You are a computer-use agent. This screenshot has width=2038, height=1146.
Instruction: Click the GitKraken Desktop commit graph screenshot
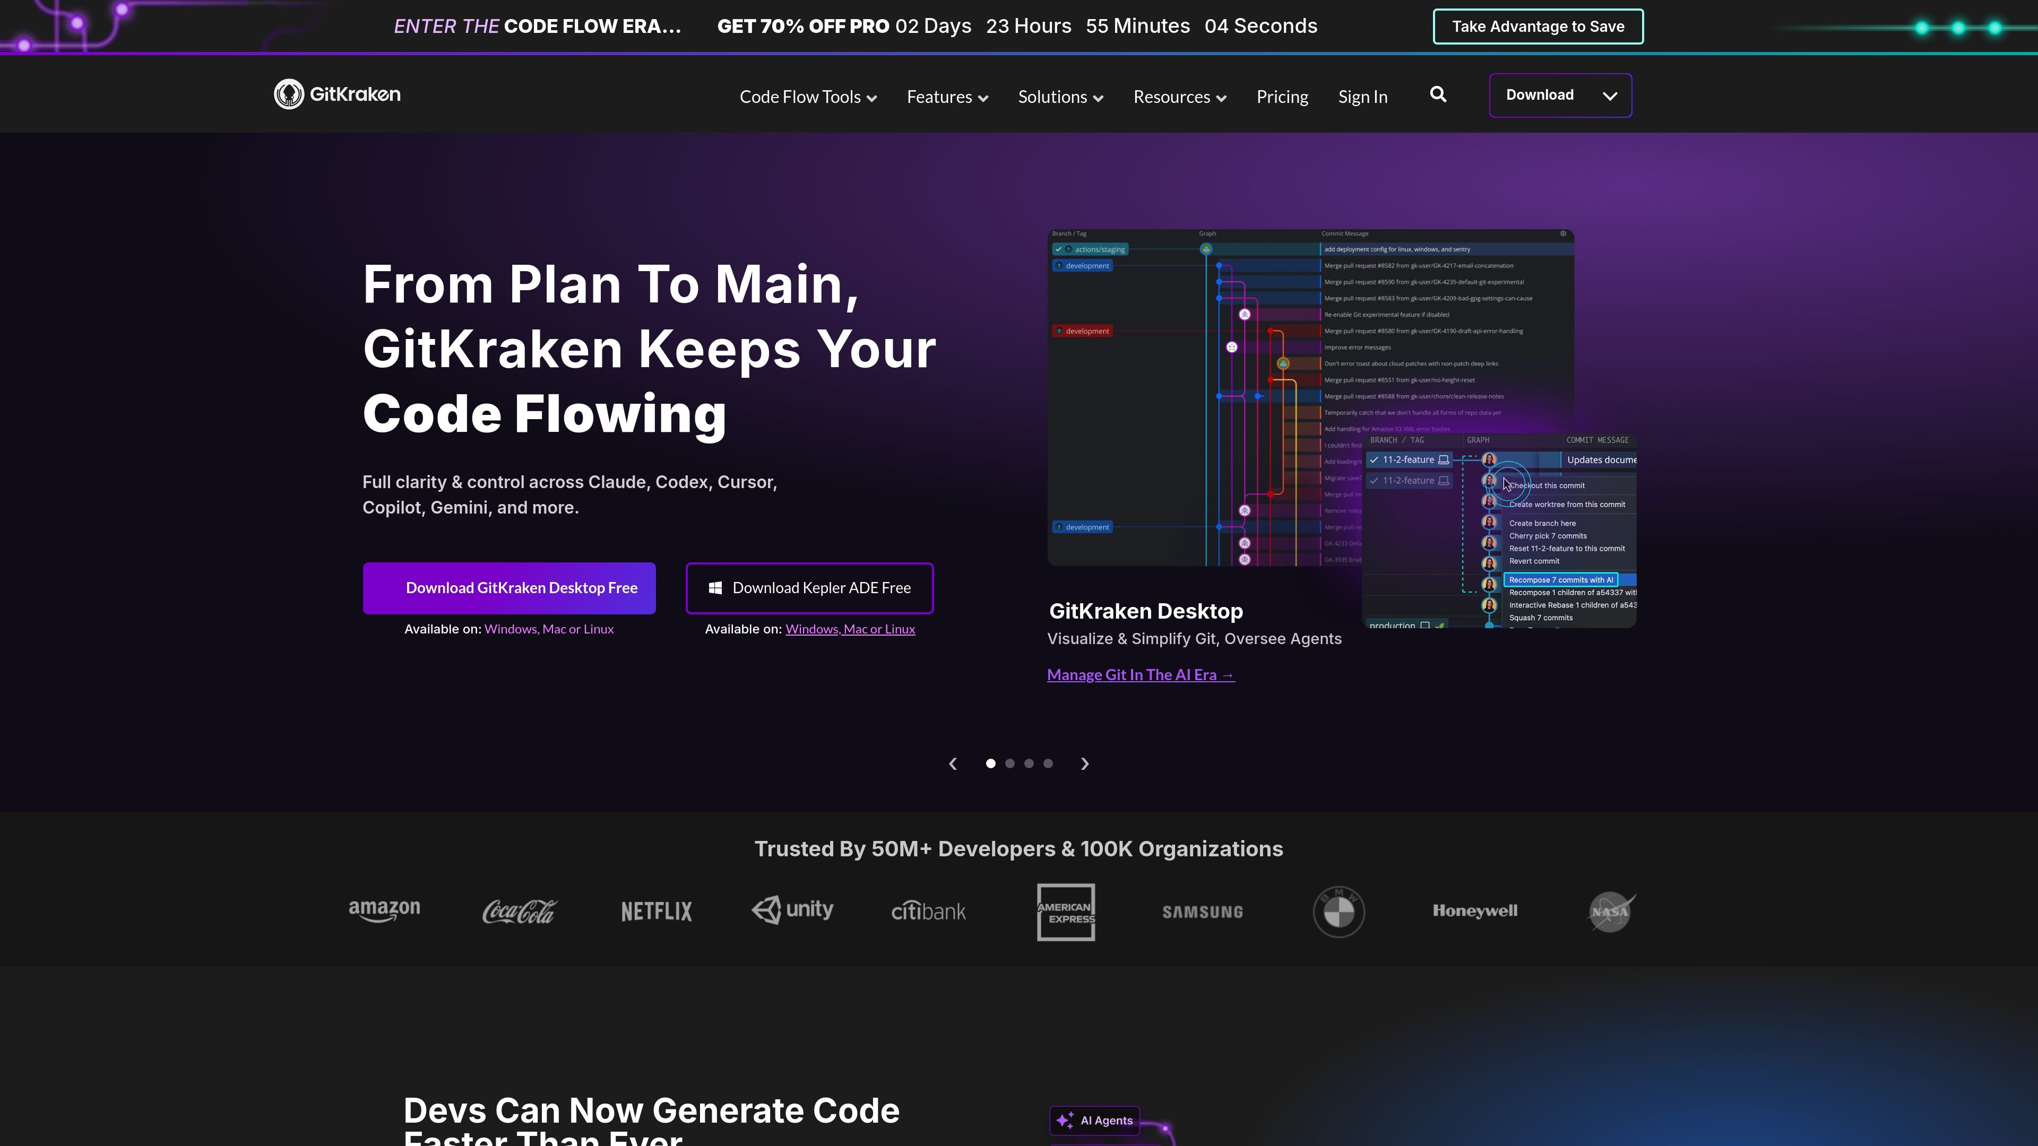coord(1310,397)
